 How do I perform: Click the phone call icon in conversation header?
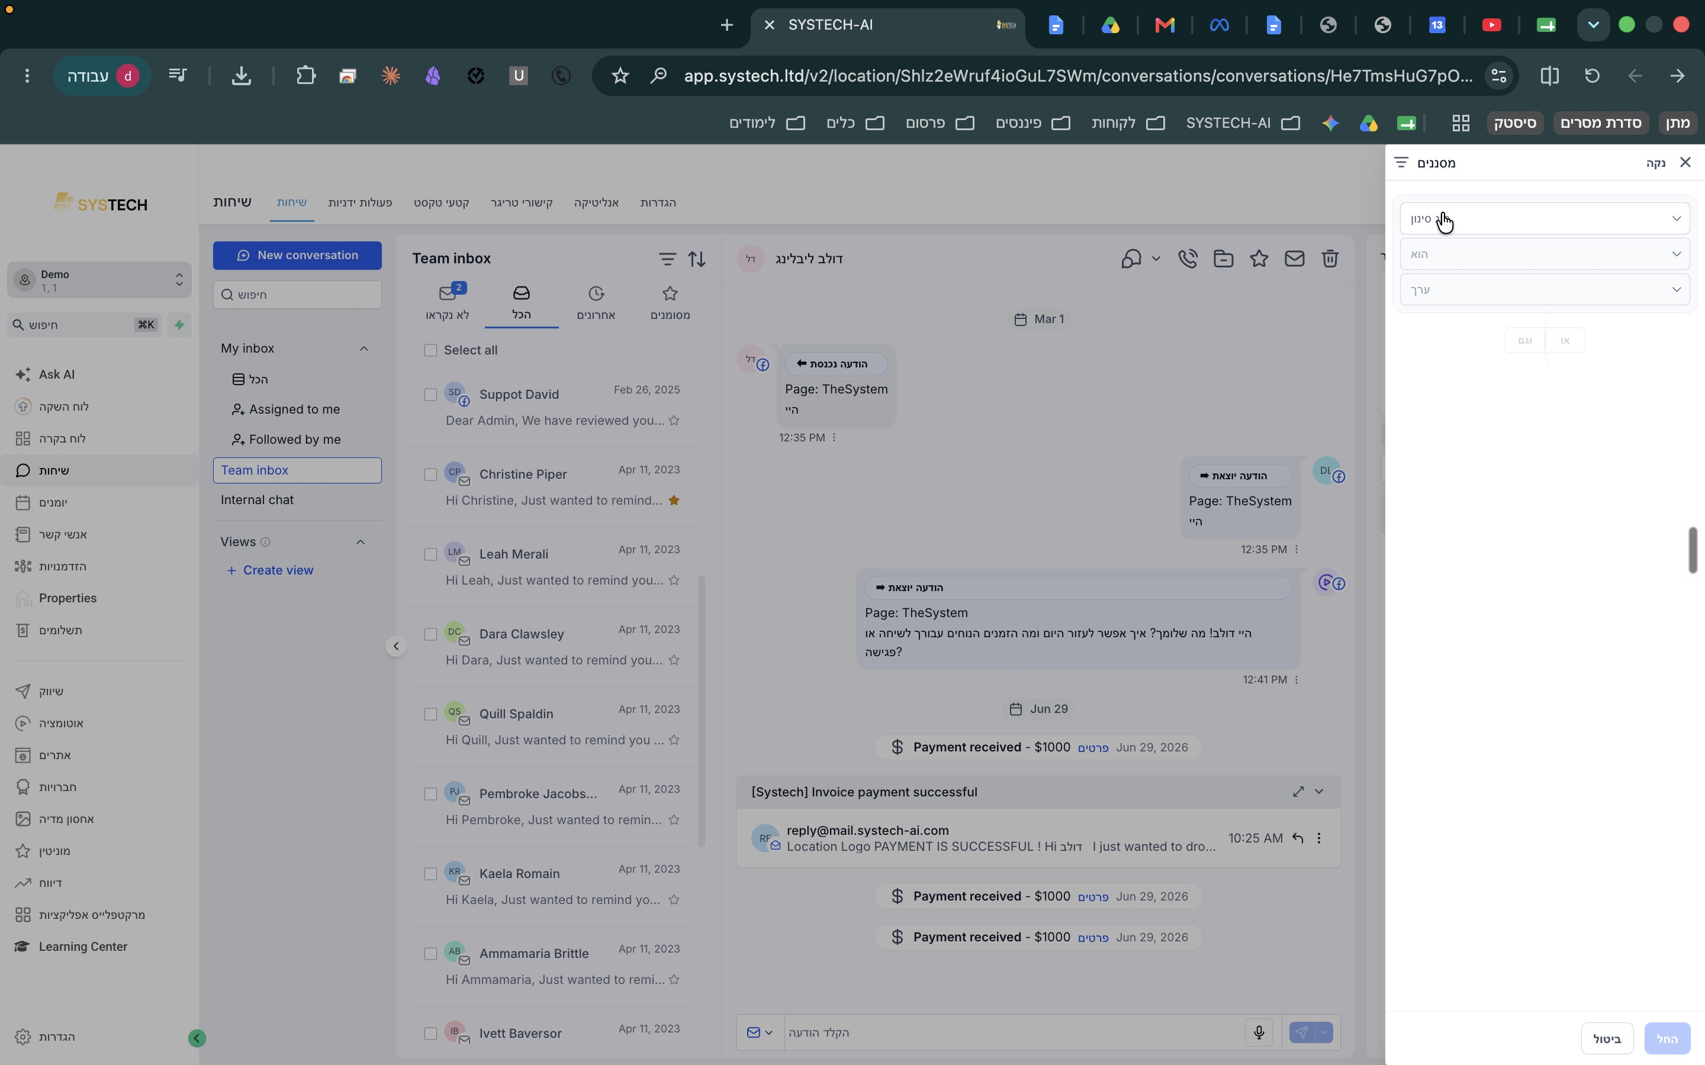(1188, 259)
